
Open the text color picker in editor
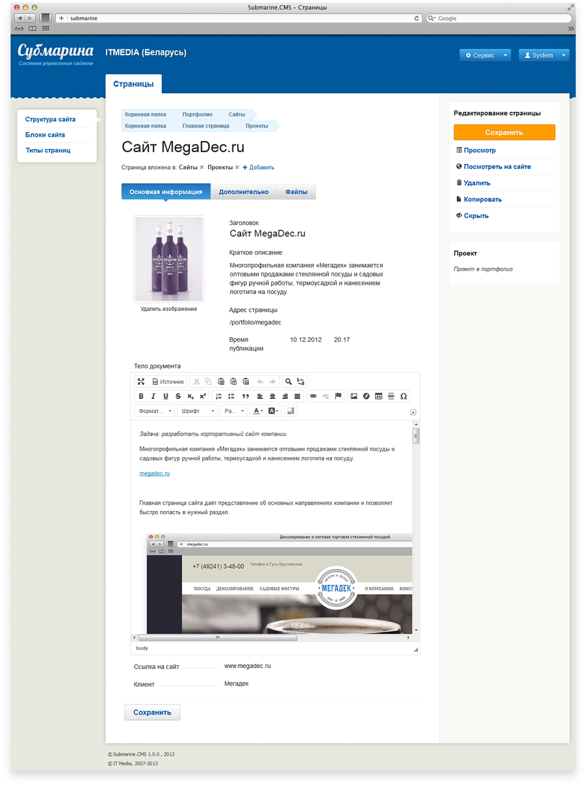[x=258, y=411]
